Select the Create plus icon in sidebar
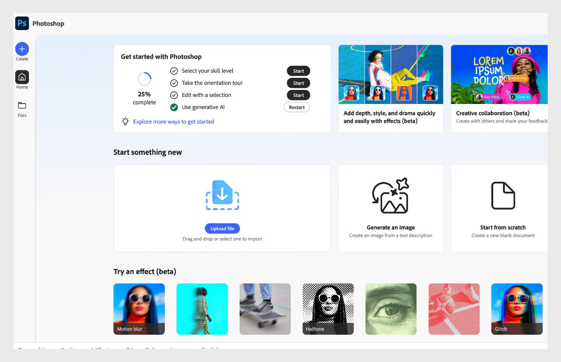The image size is (561, 362). pos(22,49)
